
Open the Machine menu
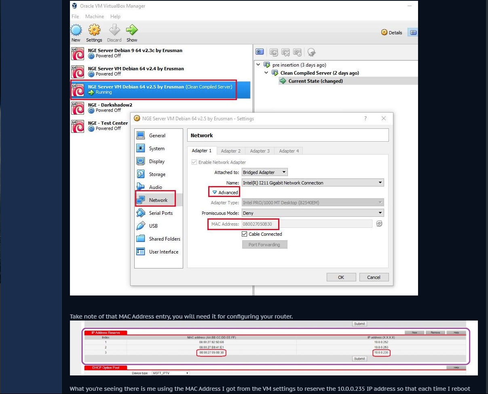pos(95,17)
